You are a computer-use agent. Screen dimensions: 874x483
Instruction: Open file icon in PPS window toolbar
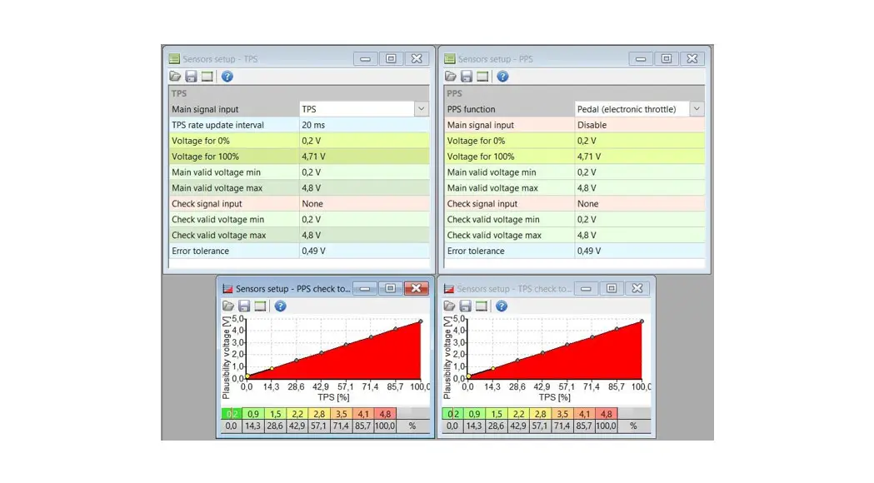pos(451,77)
